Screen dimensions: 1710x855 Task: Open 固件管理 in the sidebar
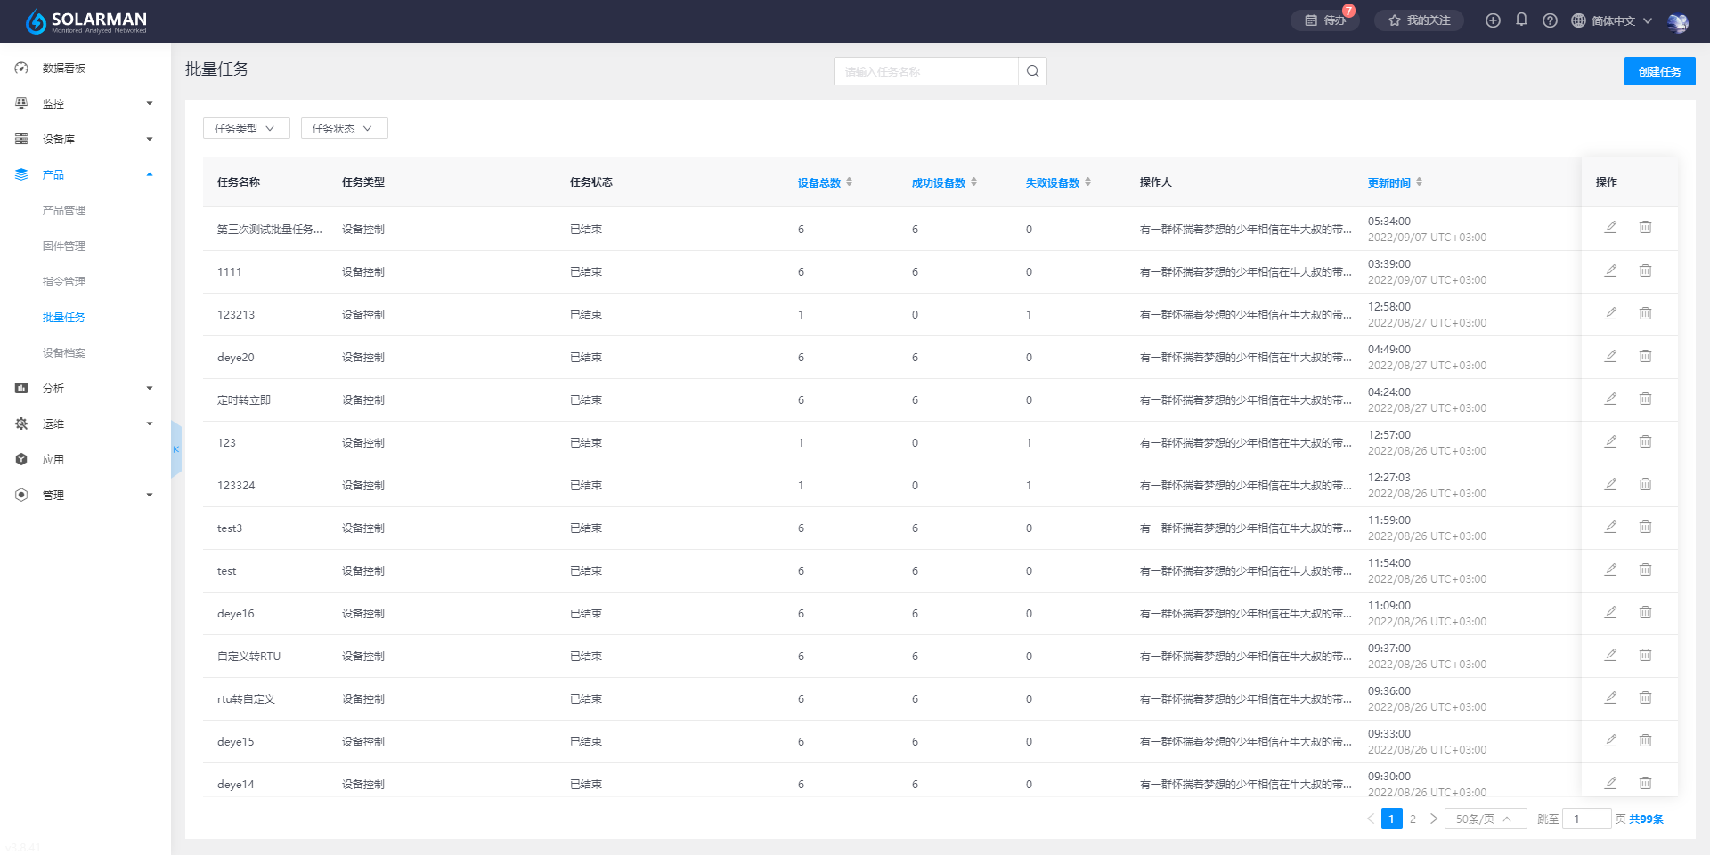[64, 246]
